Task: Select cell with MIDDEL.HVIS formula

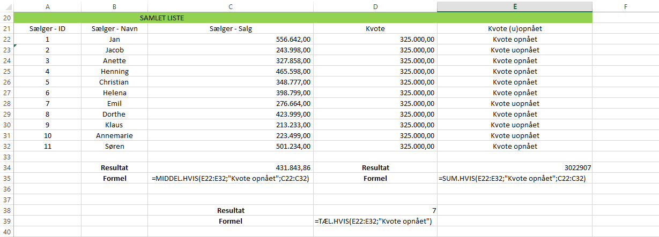Action: (230, 178)
